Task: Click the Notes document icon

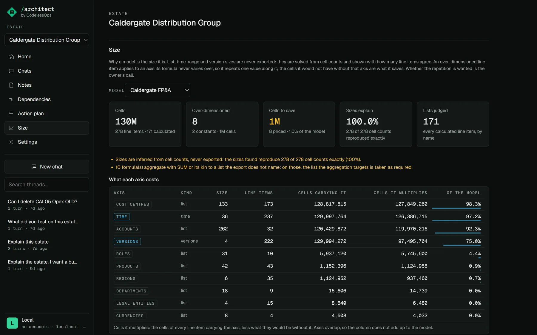Action: click(11, 85)
